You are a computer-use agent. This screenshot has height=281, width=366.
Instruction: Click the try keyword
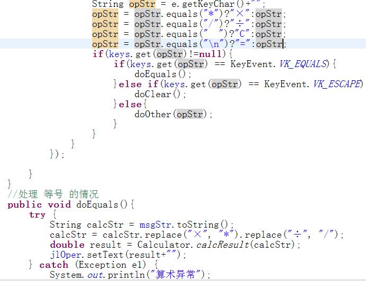tap(38, 215)
